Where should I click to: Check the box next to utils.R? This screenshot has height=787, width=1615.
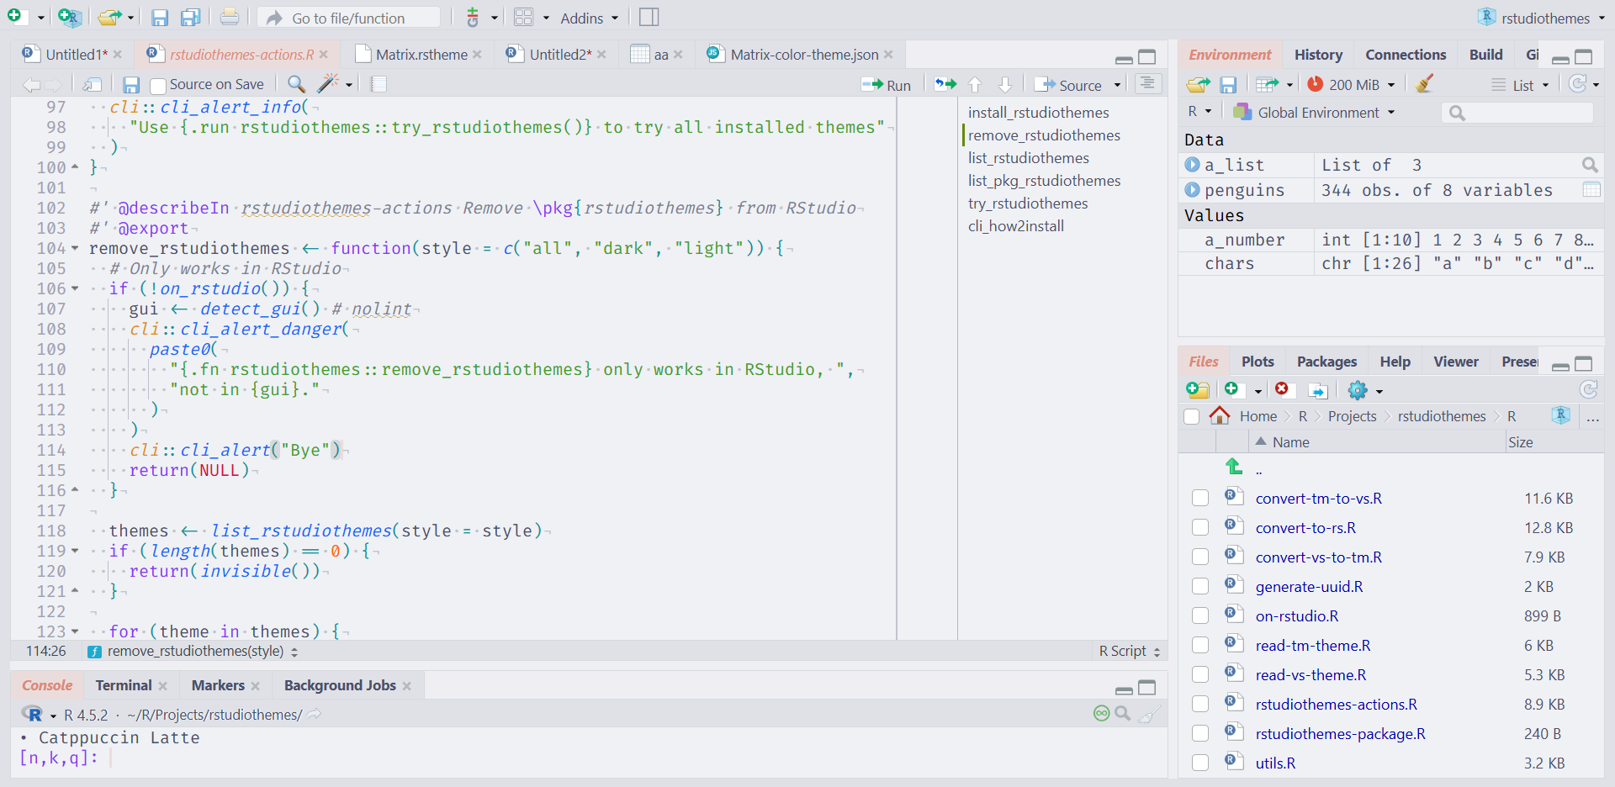[1200, 763]
